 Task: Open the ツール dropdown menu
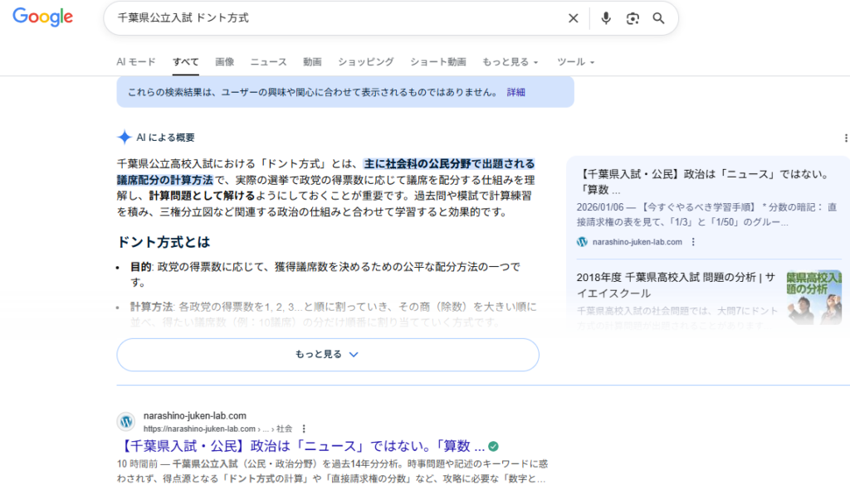[575, 62]
